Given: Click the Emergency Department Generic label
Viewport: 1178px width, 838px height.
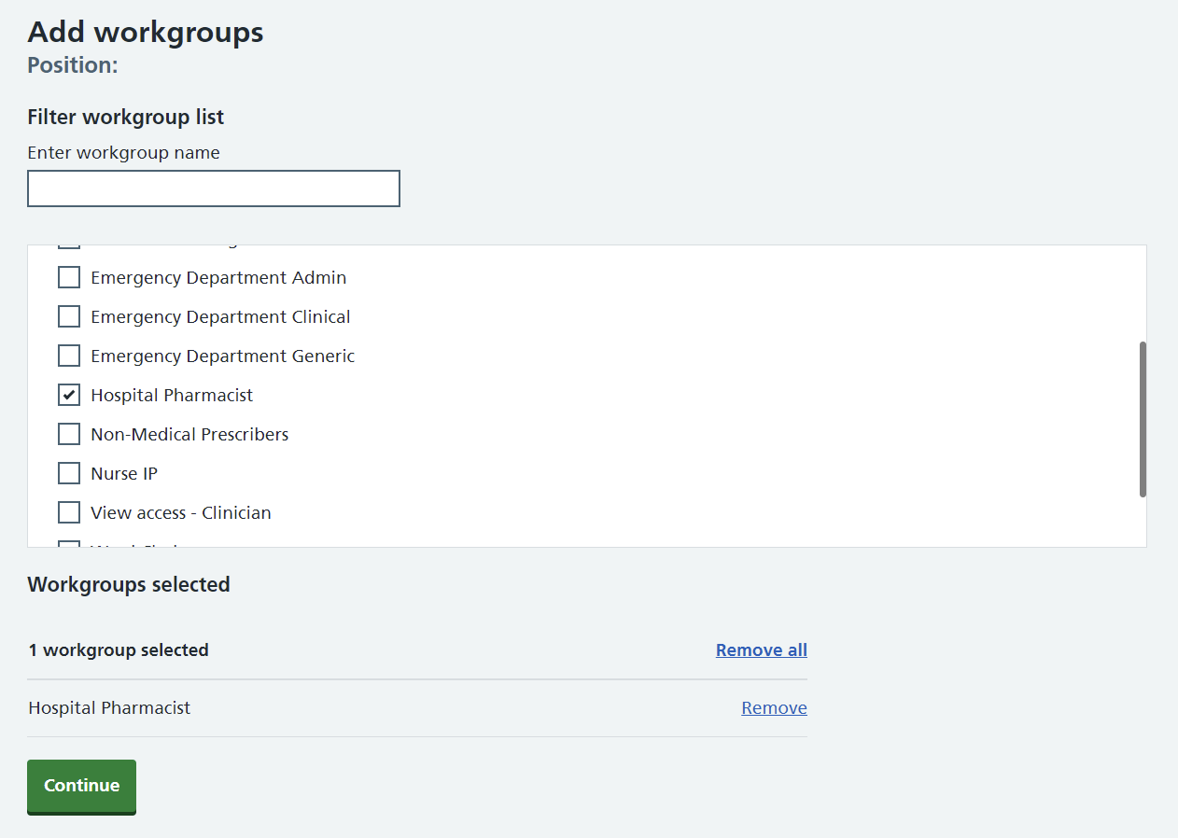Looking at the screenshot, I should point(223,356).
